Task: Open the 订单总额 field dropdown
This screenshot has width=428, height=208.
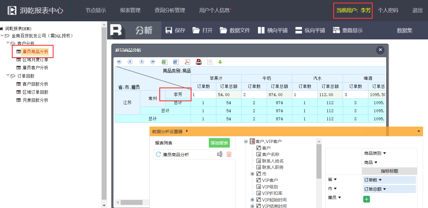Action: click(384, 189)
